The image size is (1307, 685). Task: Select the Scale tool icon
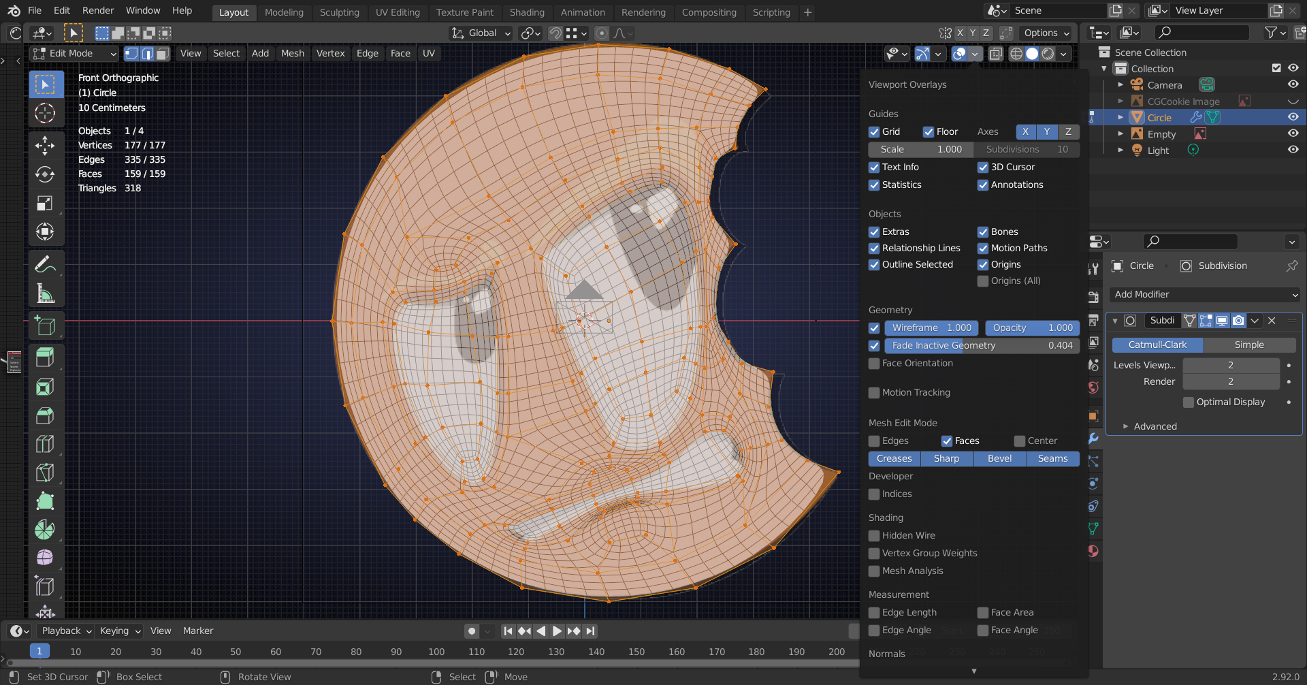(45, 204)
